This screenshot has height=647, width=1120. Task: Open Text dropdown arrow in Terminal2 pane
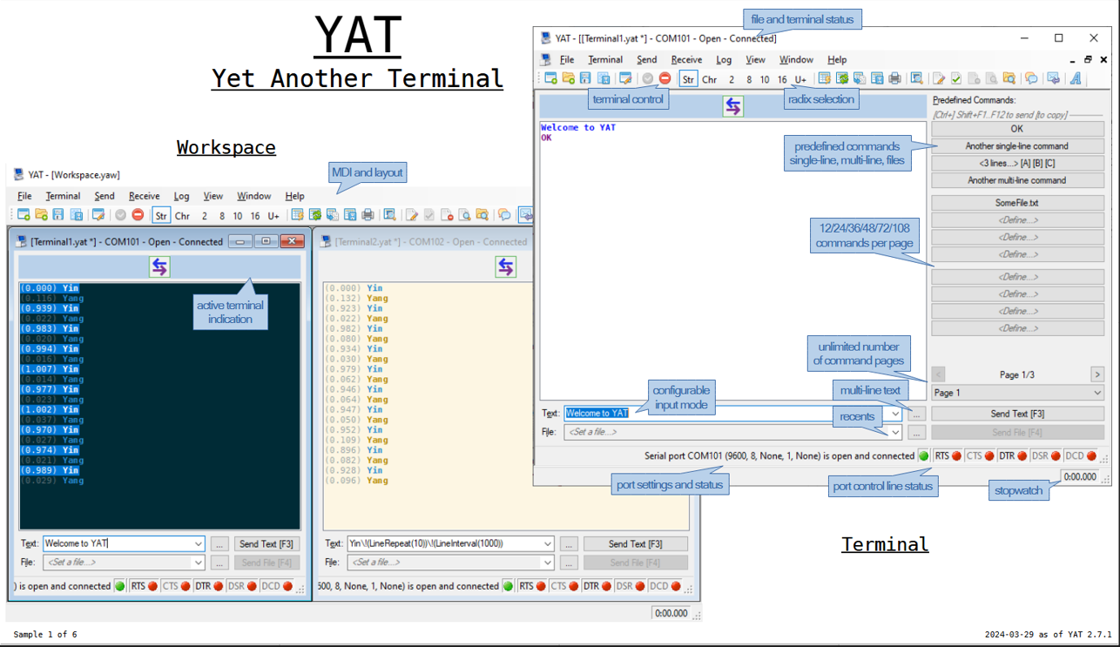tap(548, 543)
